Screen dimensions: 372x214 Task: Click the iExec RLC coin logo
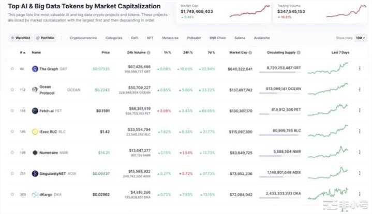(x=35, y=131)
